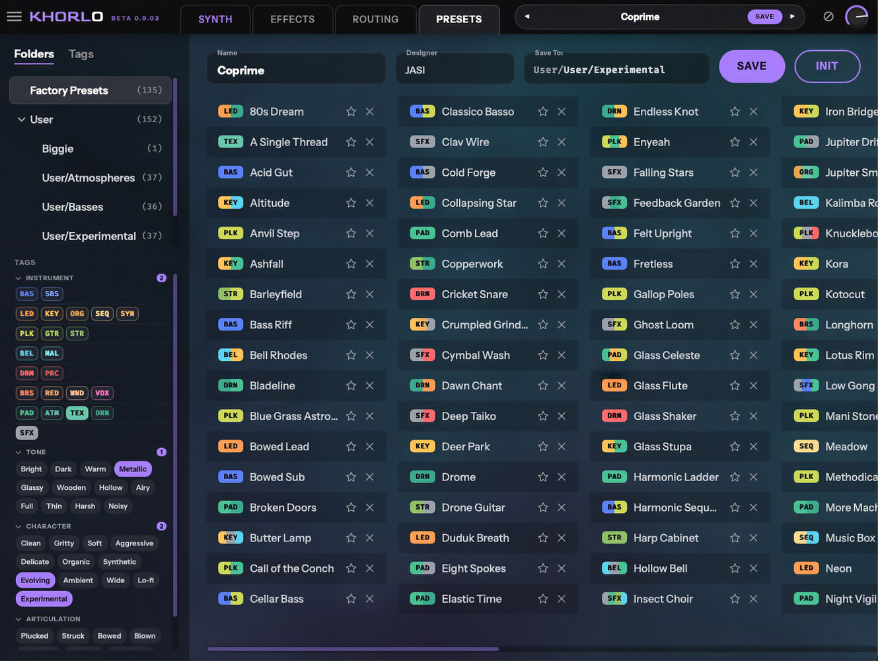Select the Factory Presets folder
The width and height of the screenshot is (878, 661).
pos(91,91)
